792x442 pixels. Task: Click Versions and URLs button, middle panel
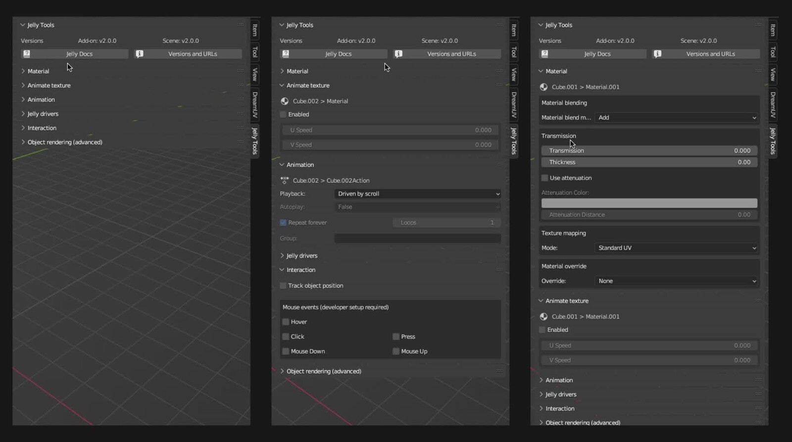pyautogui.click(x=447, y=53)
